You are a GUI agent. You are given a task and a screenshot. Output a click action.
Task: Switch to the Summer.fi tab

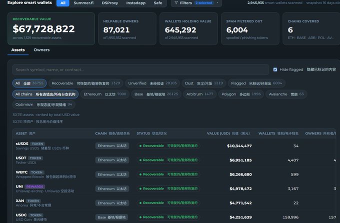click(83, 3)
